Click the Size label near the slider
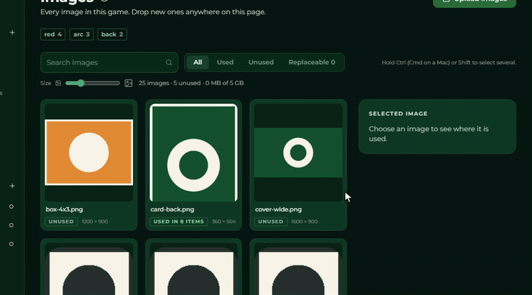Image resolution: width=532 pixels, height=295 pixels. (46, 83)
